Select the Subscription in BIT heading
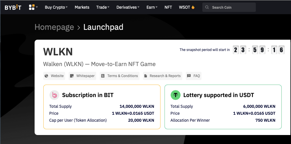The width and height of the screenshot is (291, 144). [88, 95]
